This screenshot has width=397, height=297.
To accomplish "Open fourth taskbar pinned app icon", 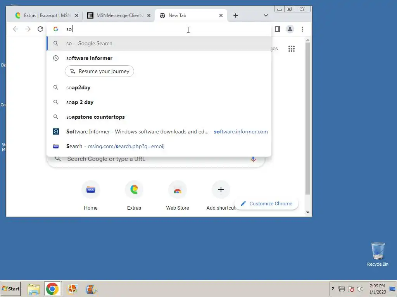I will [x=91, y=289].
